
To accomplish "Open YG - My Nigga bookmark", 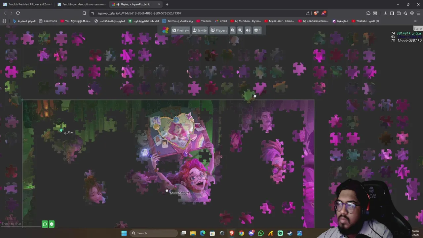I will [75, 21].
